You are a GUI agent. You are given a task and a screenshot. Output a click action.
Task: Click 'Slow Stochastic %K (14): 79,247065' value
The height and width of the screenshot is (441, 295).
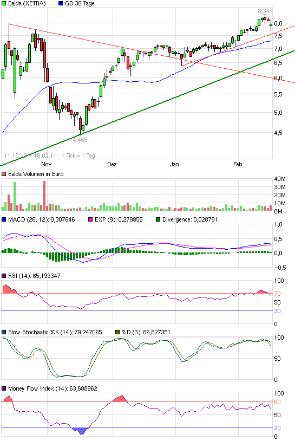pos(55,332)
